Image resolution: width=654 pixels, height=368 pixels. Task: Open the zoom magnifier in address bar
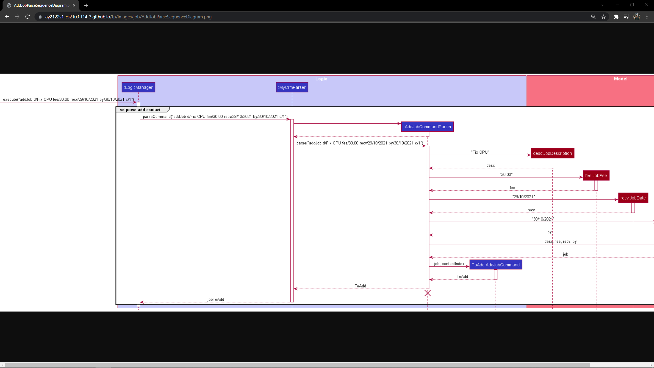[x=593, y=17]
